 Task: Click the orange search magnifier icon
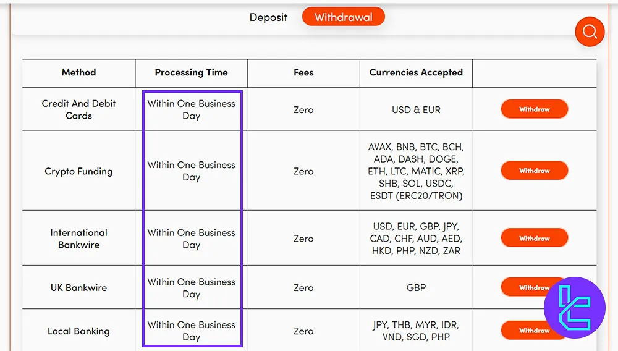click(590, 32)
